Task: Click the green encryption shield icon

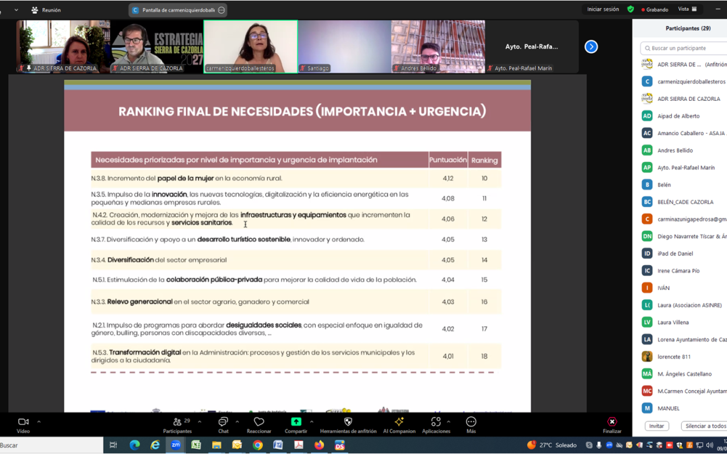Action: (631, 9)
